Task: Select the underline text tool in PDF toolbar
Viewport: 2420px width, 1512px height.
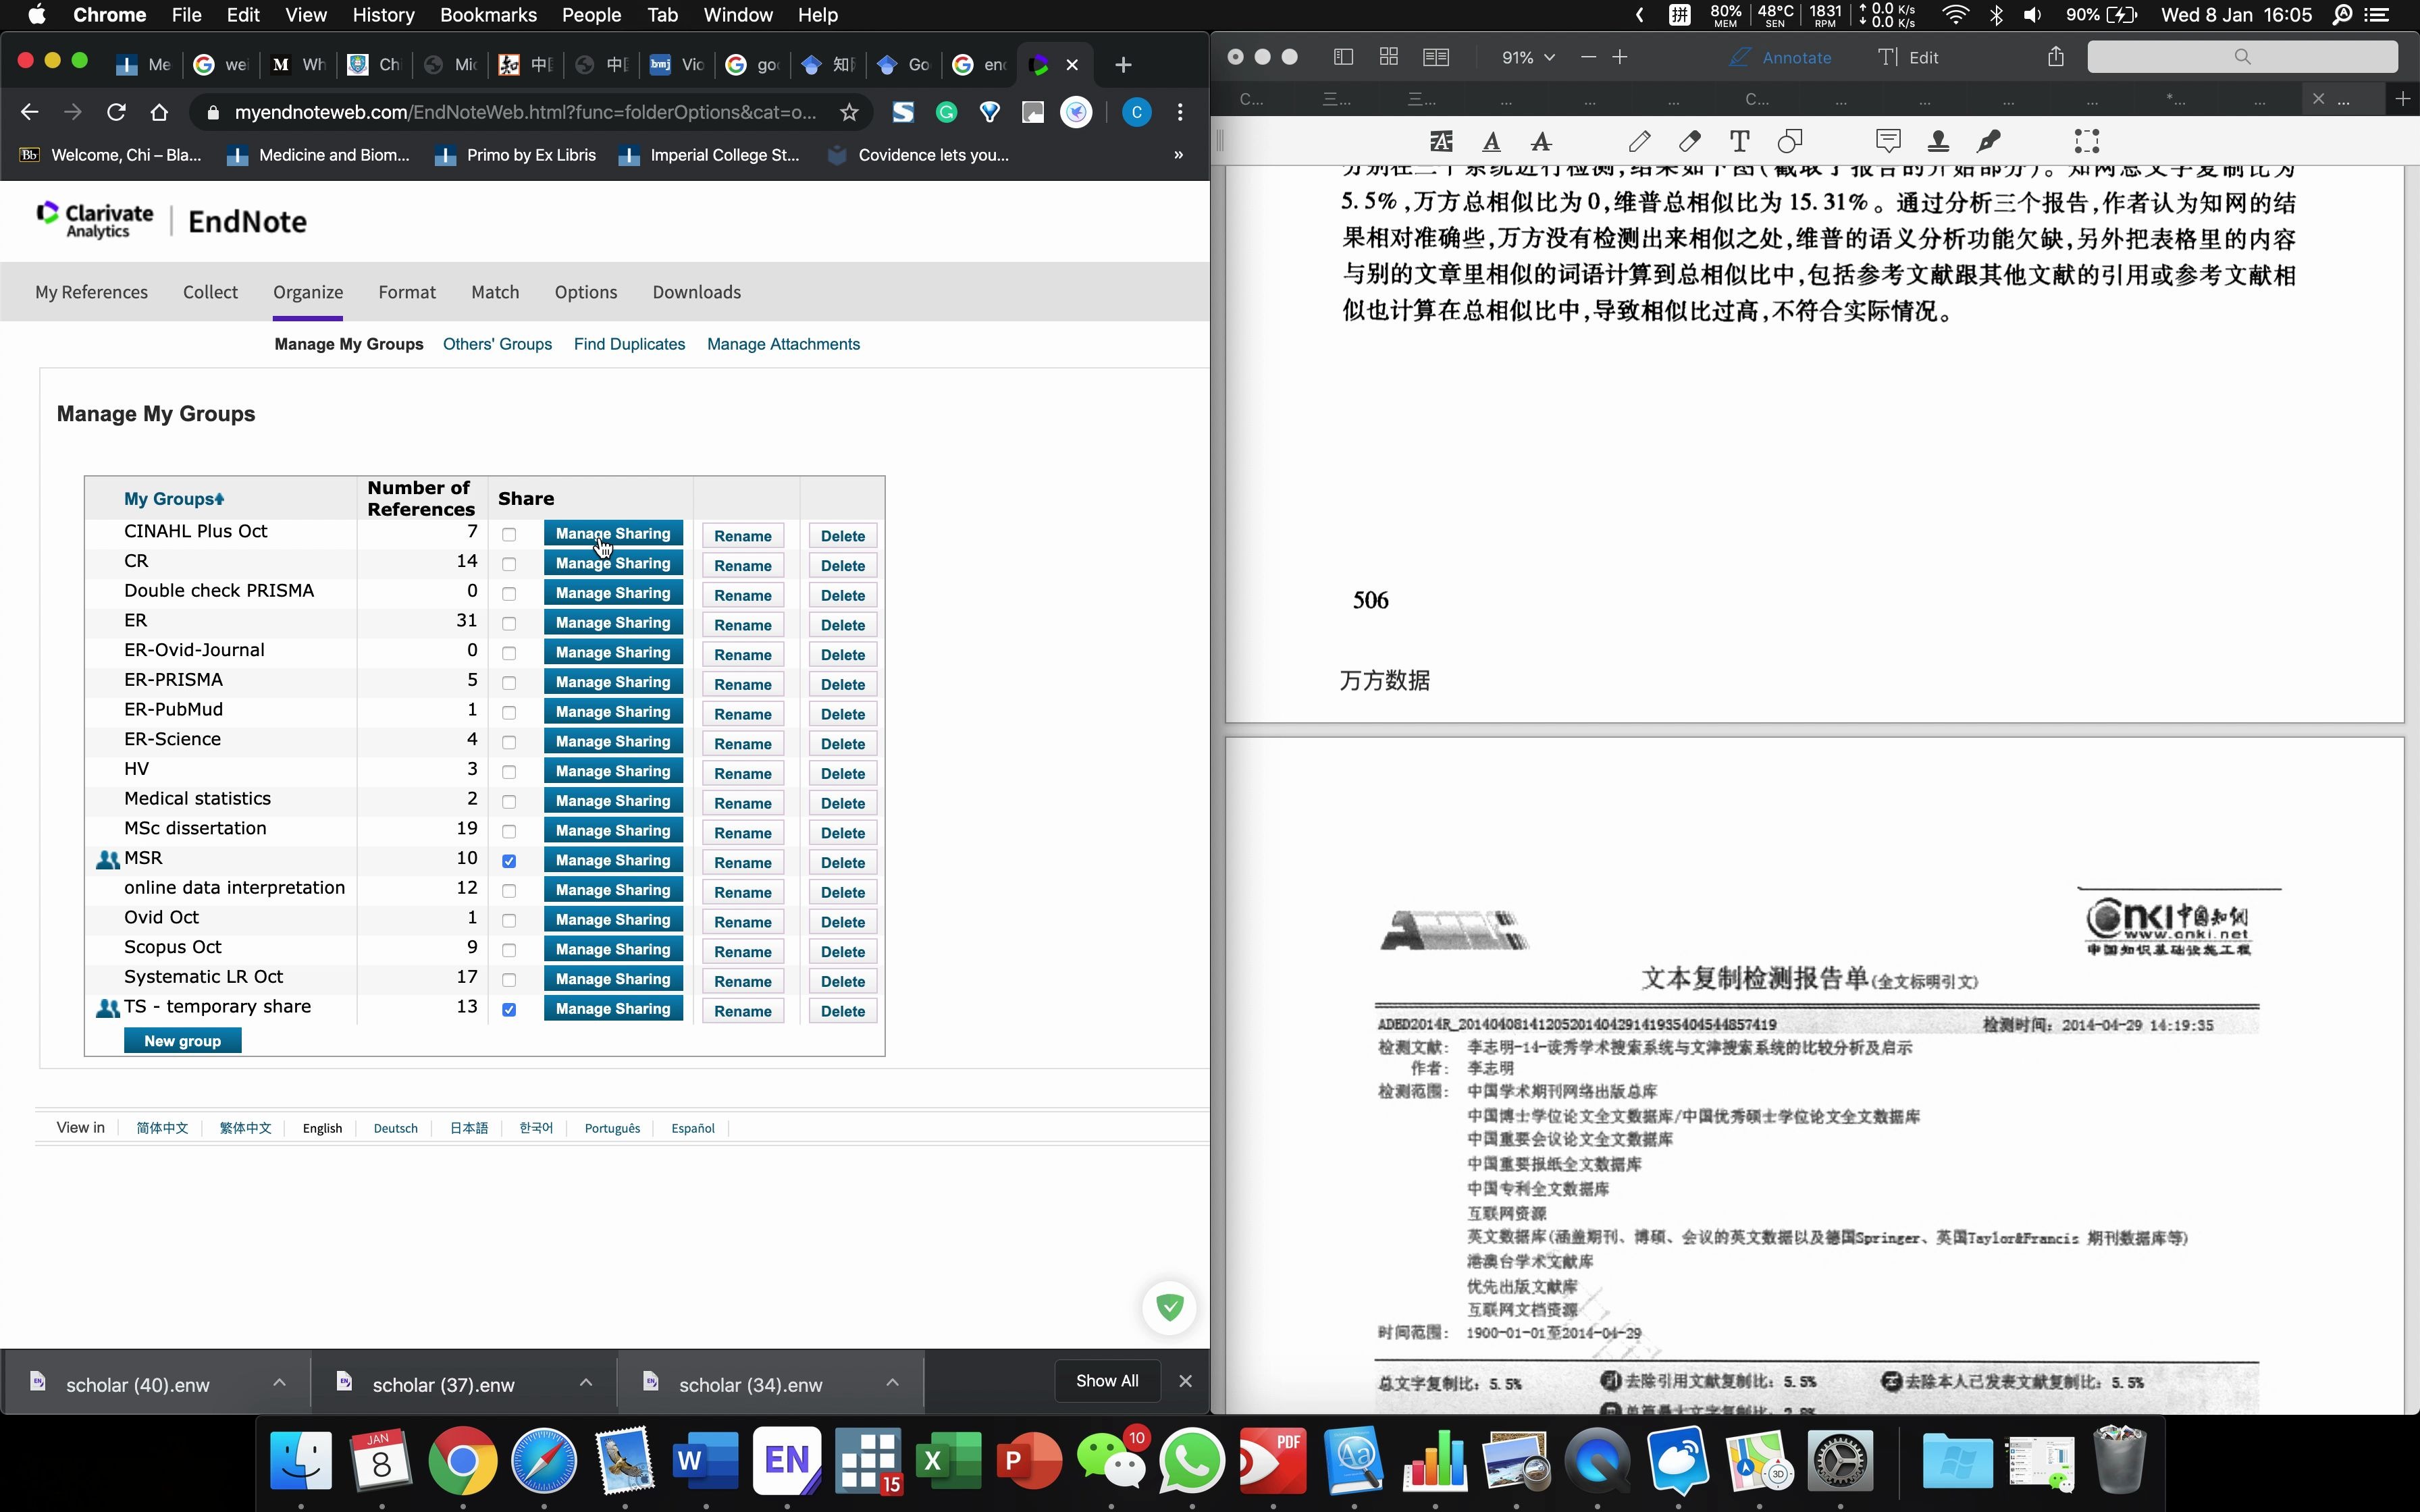Action: 1491,141
